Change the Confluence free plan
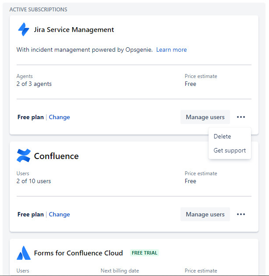Viewport: 269px width, 276px height. click(x=59, y=214)
